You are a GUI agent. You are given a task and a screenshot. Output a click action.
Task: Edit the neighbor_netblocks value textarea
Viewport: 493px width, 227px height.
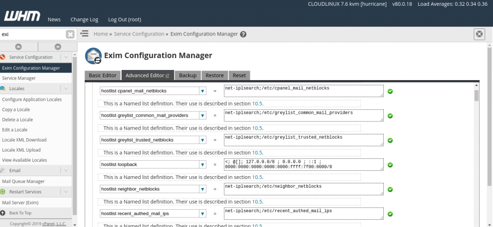coord(304,189)
